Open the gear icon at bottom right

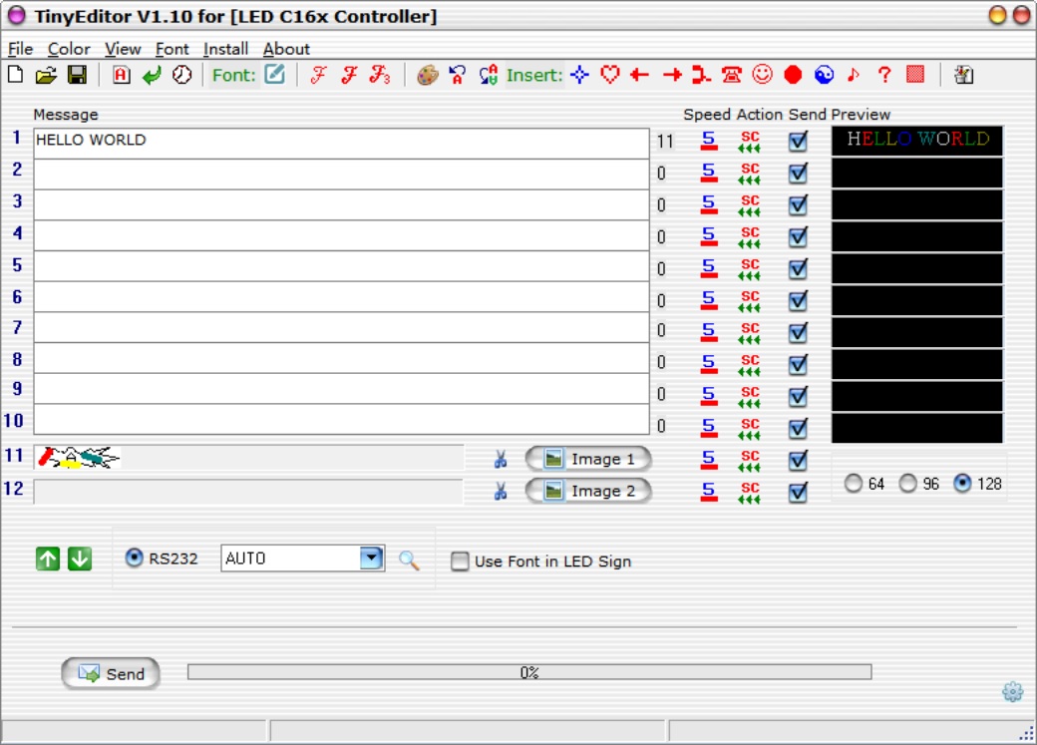coord(1012,692)
